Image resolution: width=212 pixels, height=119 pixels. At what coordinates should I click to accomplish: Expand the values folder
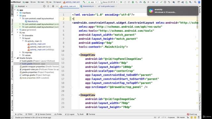(x=20, y=55)
